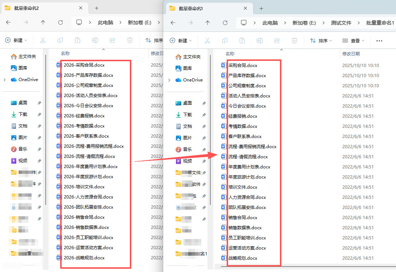Click Delete trash icon in 批量重命名1 window
This screenshot has height=272, width=396.
pyautogui.click(x=294, y=40)
